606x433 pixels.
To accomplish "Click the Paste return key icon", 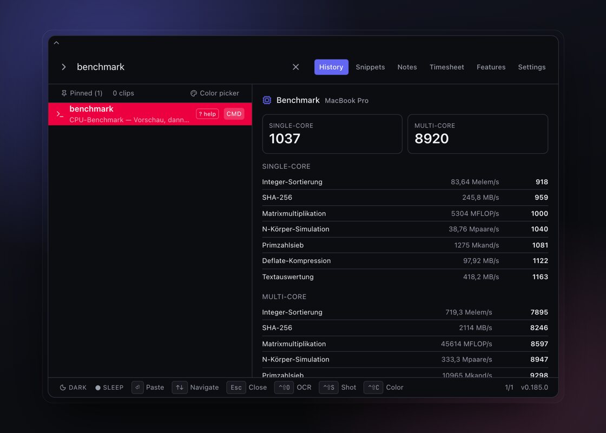I will coord(137,388).
